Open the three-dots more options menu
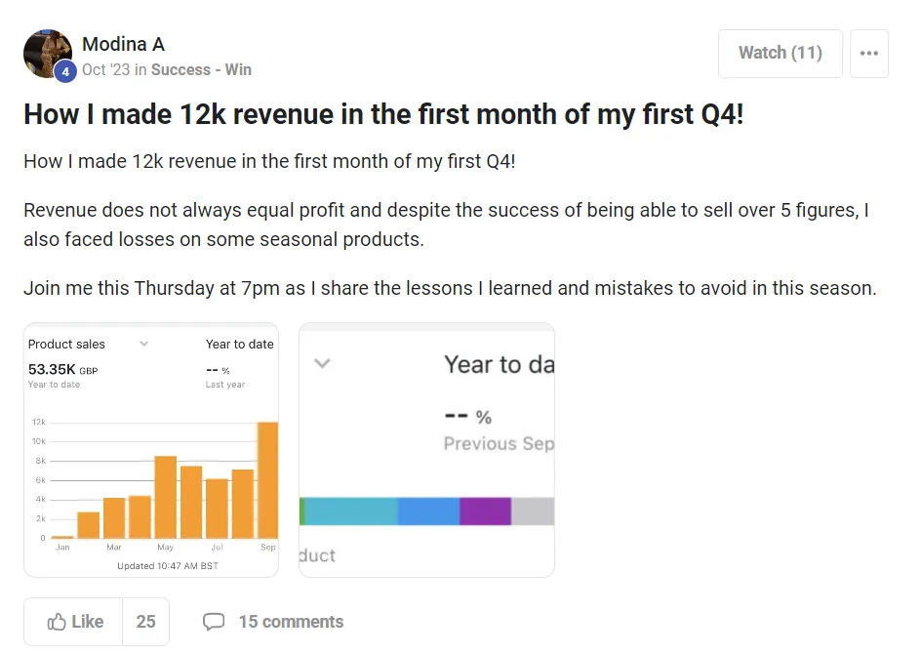 (x=869, y=54)
